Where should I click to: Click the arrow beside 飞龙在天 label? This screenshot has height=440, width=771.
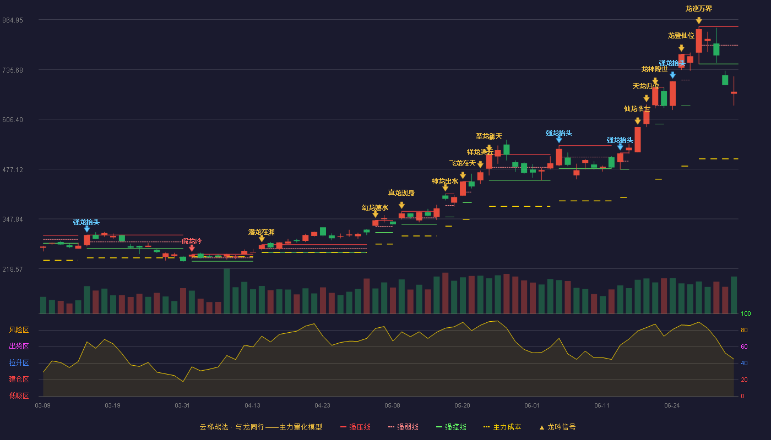pos(463,175)
